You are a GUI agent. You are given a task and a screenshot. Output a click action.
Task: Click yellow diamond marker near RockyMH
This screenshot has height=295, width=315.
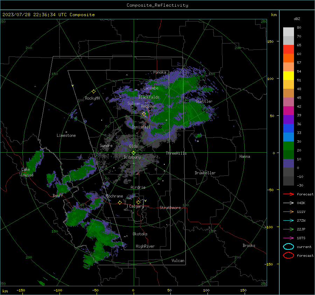93,92
